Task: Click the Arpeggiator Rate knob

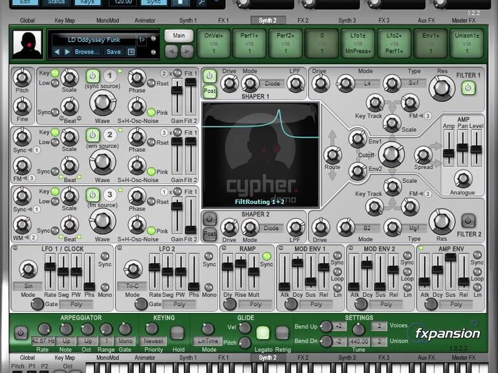Action: (44, 330)
